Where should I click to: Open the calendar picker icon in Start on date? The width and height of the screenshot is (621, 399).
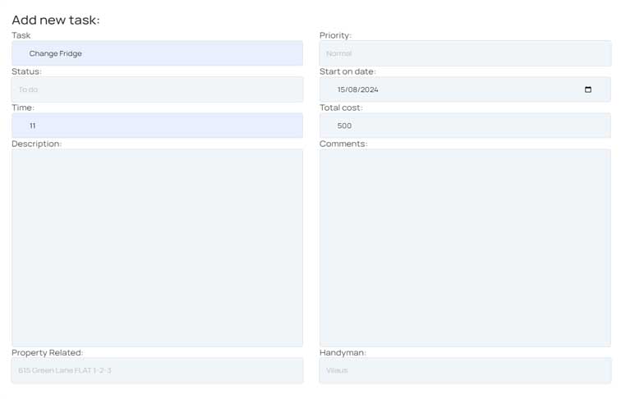click(x=588, y=89)
